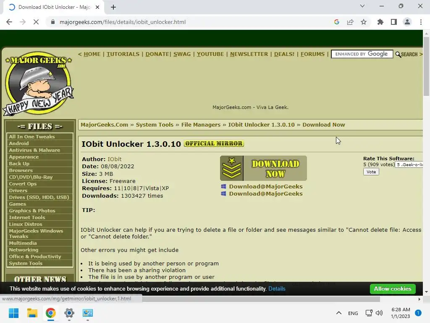Open the side panel icon
The image size is (430, 323).
394,22
